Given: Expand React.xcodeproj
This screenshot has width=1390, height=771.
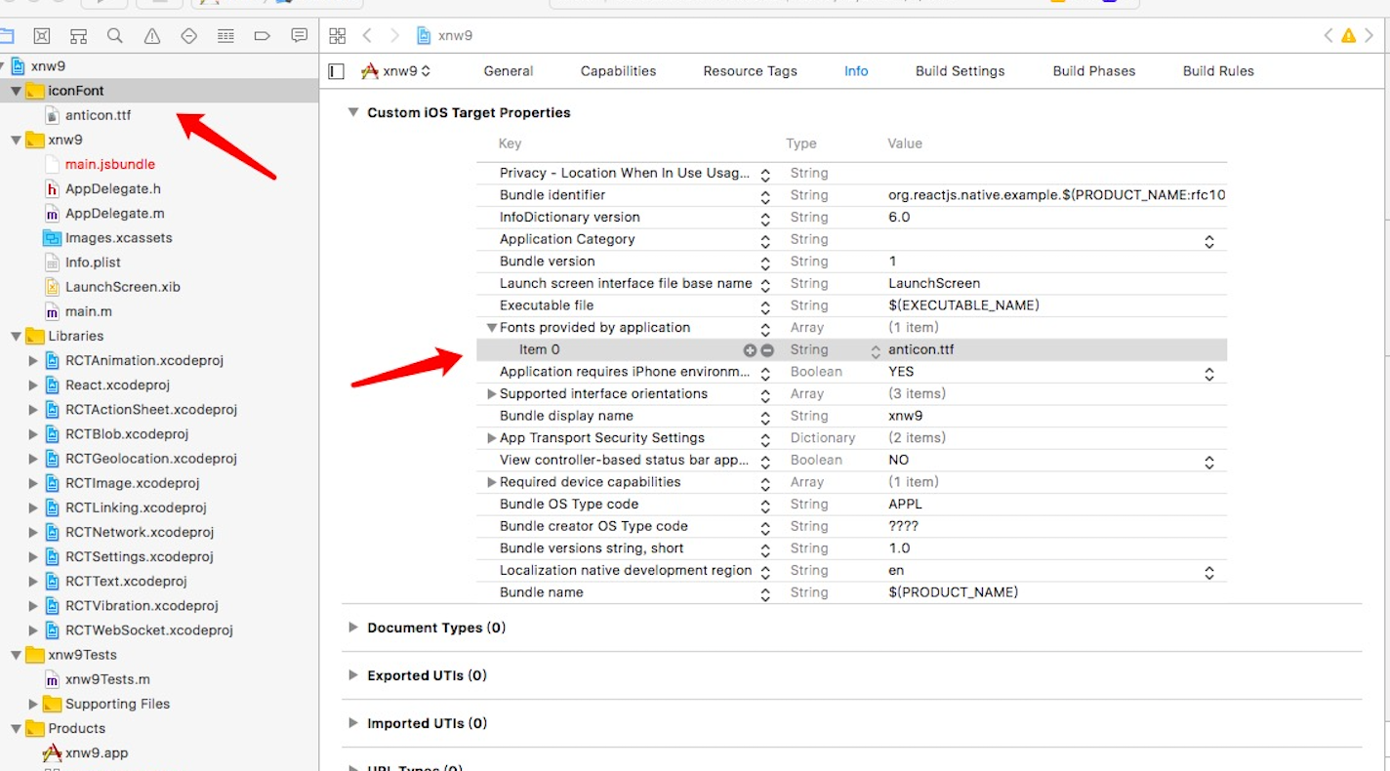Looking at the screenshot, I should (x=33, y=385).
